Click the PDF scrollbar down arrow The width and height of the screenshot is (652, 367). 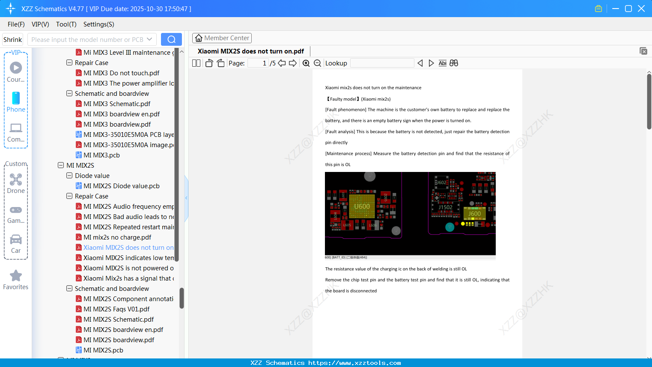pyautogui.click(x=649, y=357)
